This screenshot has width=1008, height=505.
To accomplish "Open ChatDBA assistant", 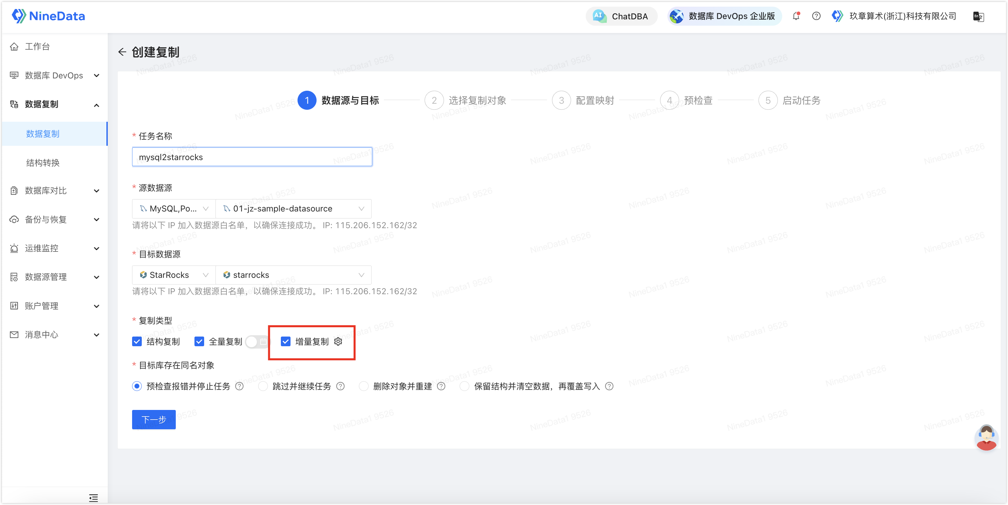I will (621, 16).
